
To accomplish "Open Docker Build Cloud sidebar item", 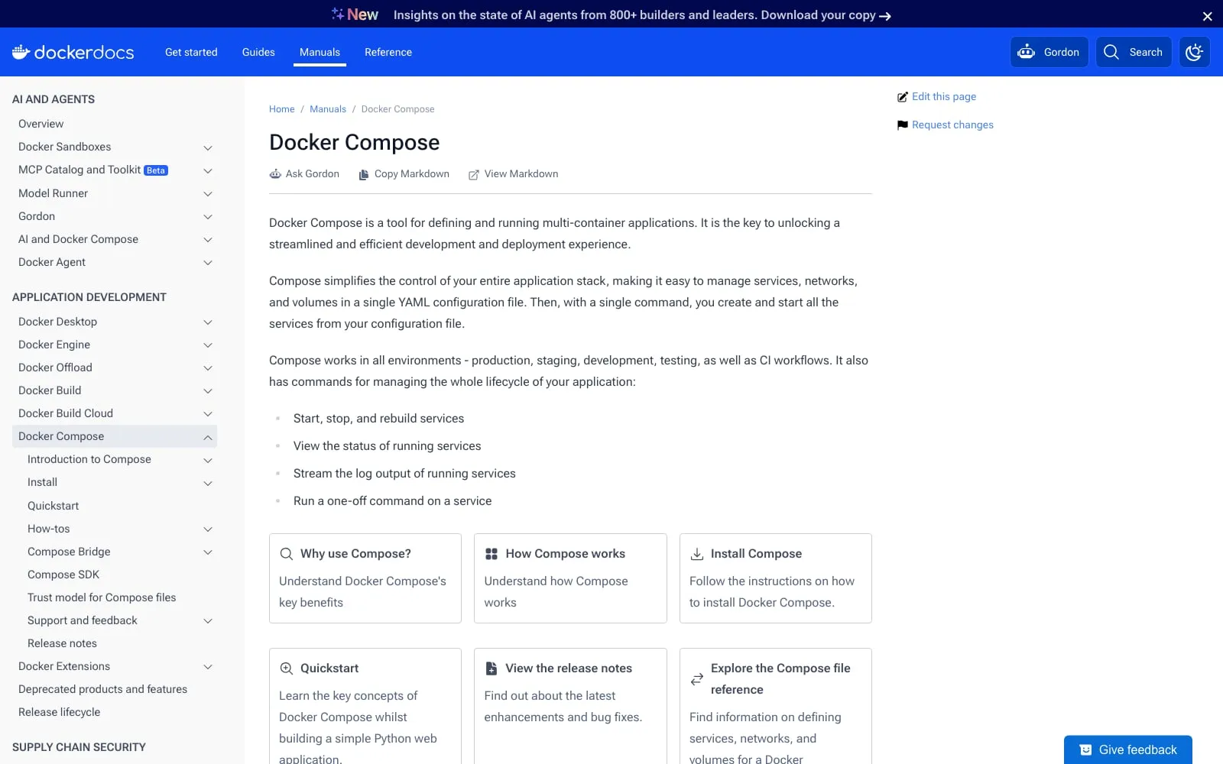I will point(66,413).
